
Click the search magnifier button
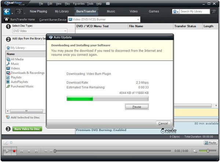[213, 11]
